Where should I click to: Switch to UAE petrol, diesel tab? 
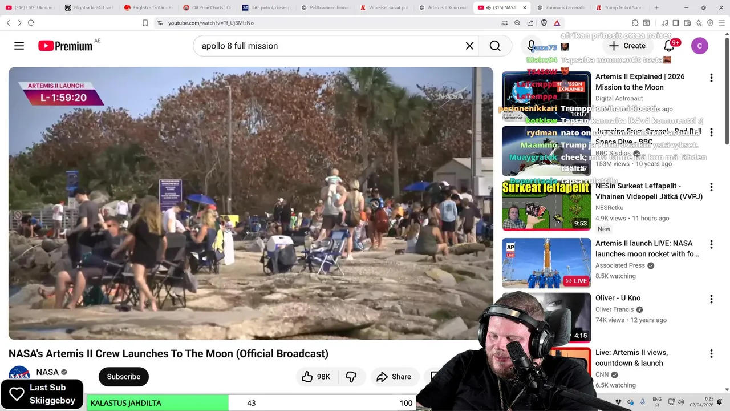pos(266,7)
